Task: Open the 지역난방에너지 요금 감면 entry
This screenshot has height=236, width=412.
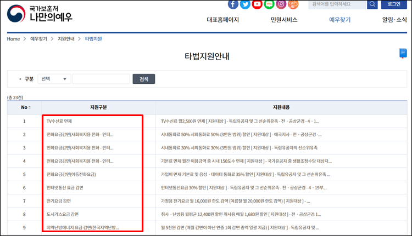Action: (x=83, y=228)
